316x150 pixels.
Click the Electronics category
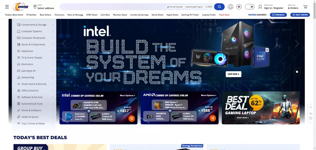[x=35, y=64]
